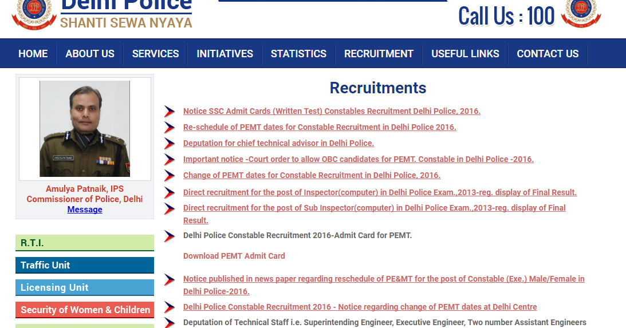Click 'Deputation of Technical Staff' text line

(385, 322)
